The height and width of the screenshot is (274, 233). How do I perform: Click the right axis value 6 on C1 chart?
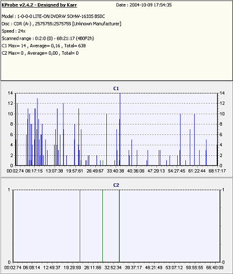[221, 134]
